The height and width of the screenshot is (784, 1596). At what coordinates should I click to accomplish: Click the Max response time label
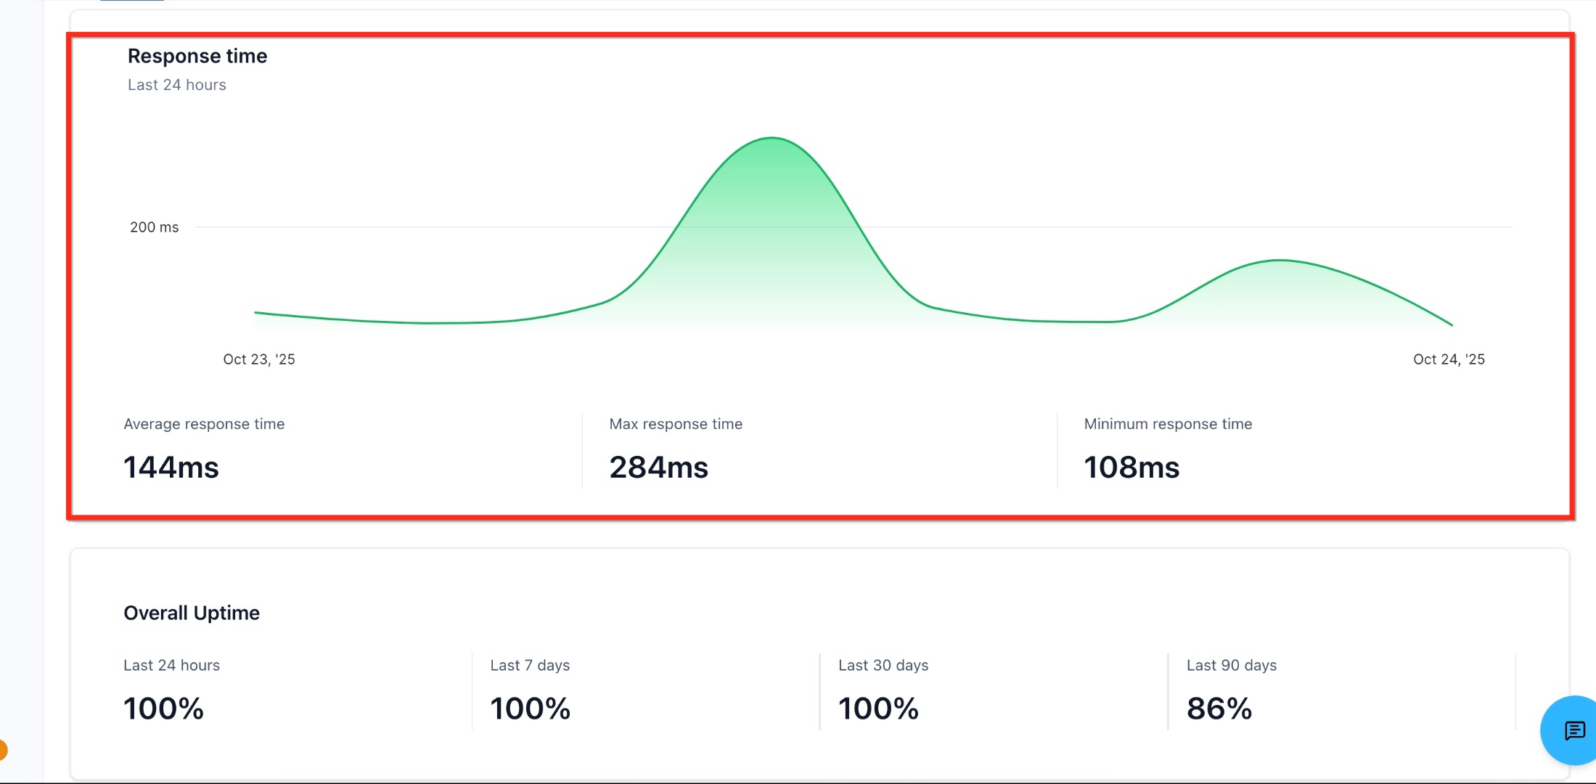(676, 424)
